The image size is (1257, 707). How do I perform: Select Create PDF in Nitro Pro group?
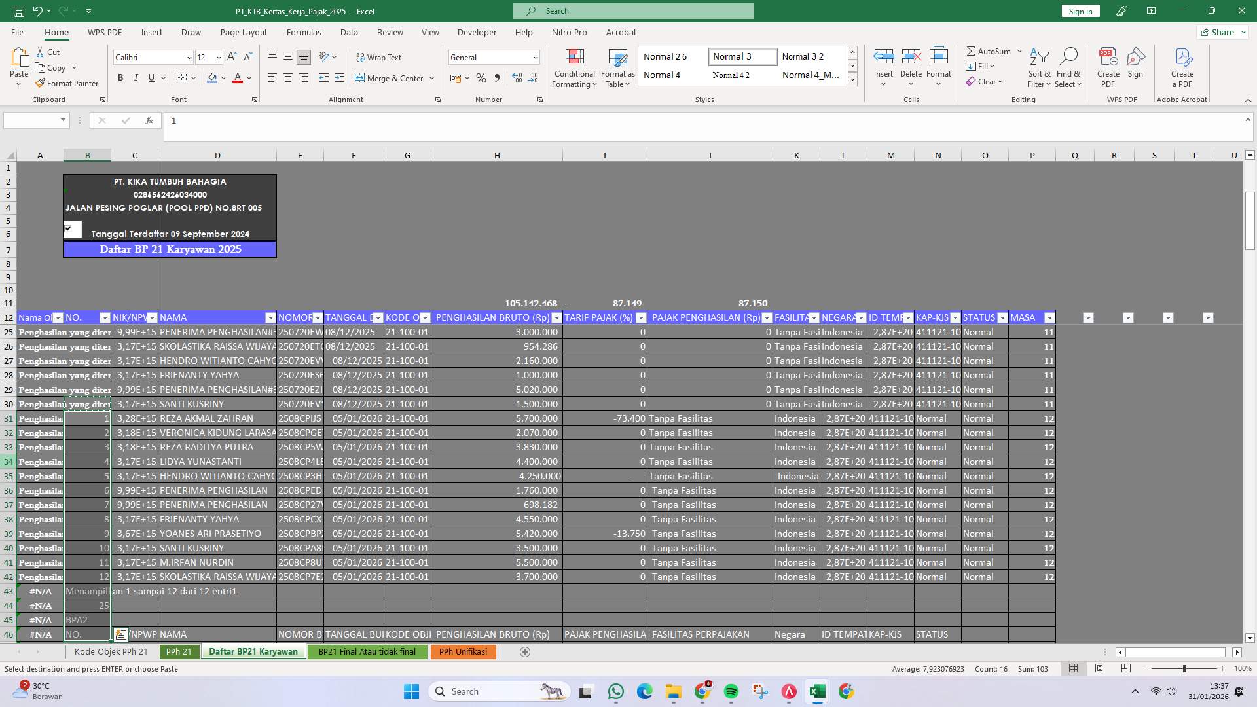[x=1108, y=65]
